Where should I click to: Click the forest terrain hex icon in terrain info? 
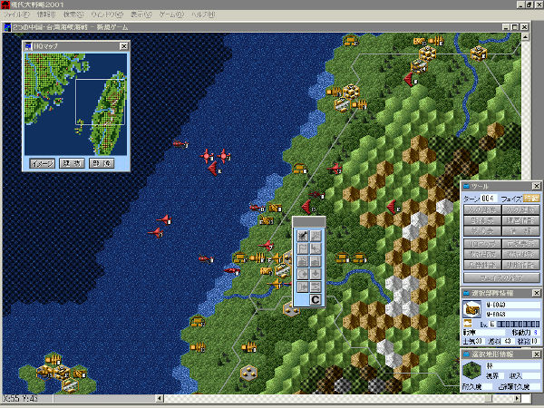[x=471, y=370]
